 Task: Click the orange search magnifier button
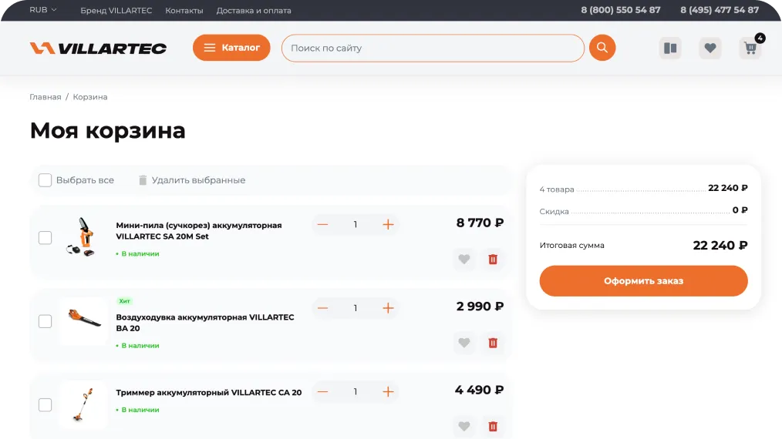click(602, 48)
